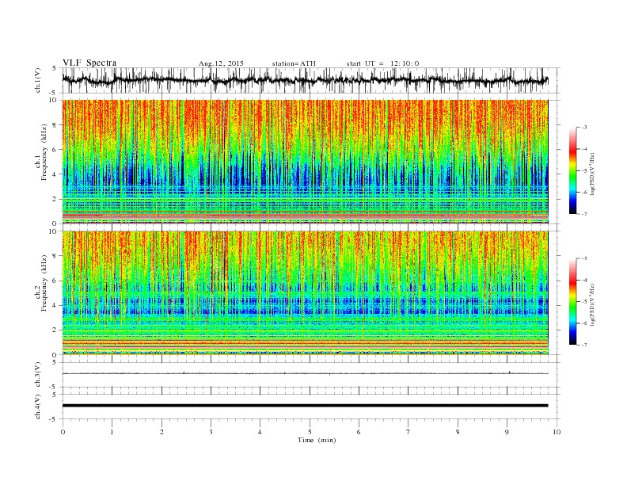This screenshot has height=485, width=627.
Task: Click the time axis tick label "9"
Action: coord(507,432)
